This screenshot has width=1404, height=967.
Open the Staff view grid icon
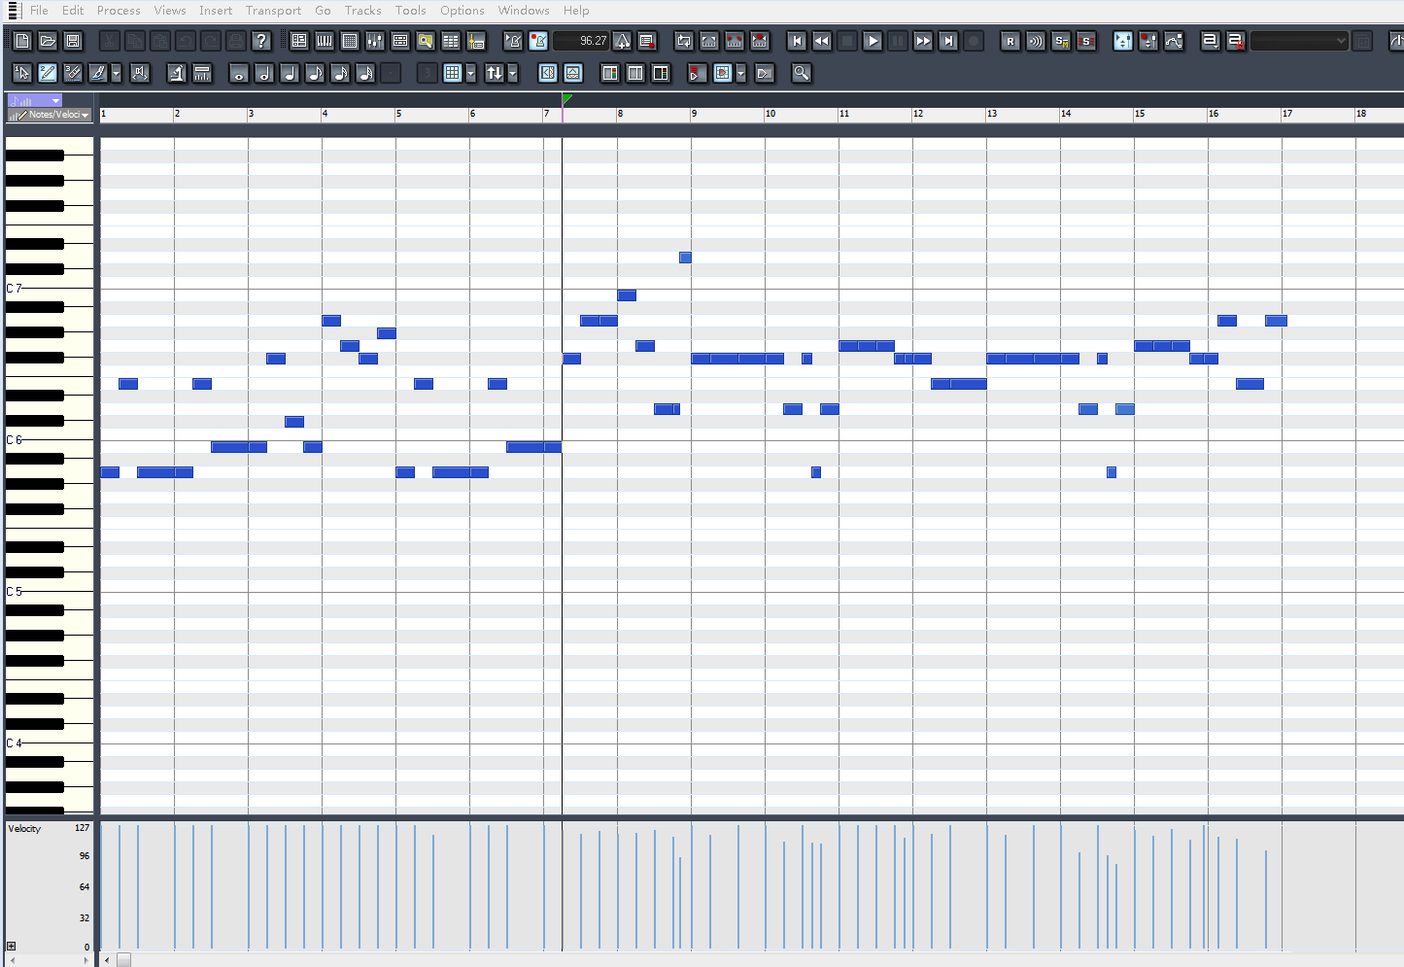(350, 41)
